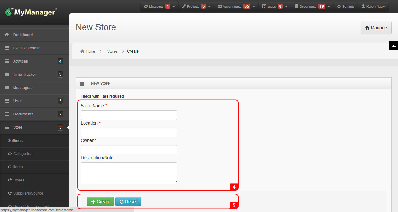Image resolution: width=398 pixels, height=212 pixels.
Task: Expand the Messages dropdown arrow
Action: pos(174,6)
